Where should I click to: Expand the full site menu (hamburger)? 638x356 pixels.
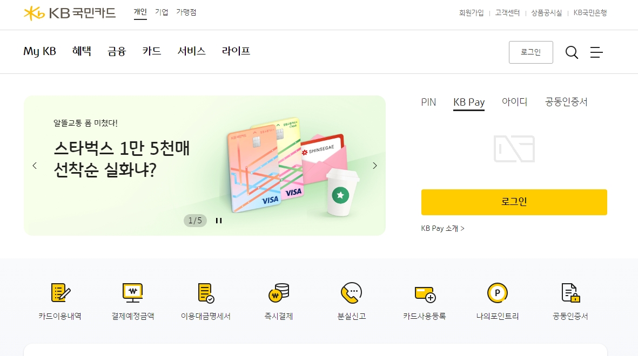(596, 52)
